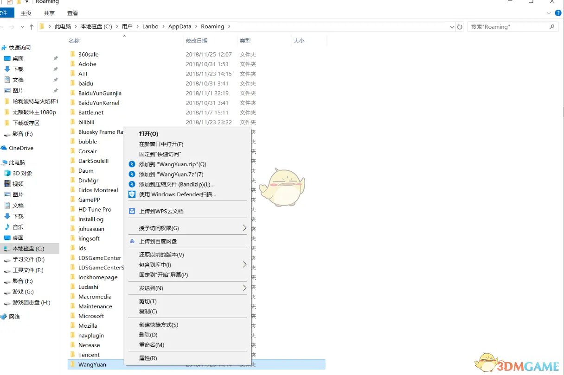564x375 pixels.
Task: Select 属性 from the context menu
Action: point(148,358)
